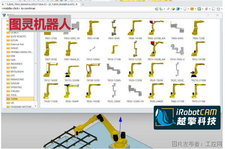Expand dropdown next to red crosshair icon

point(210,9)
